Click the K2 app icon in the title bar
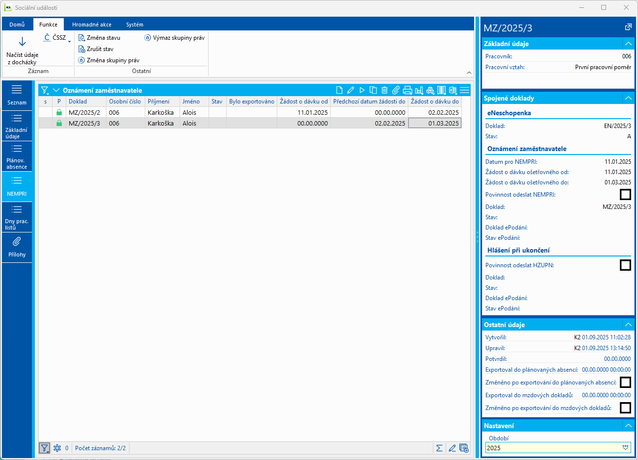The height and width of the screenshot is (460, 638). (x=8, y=8)
